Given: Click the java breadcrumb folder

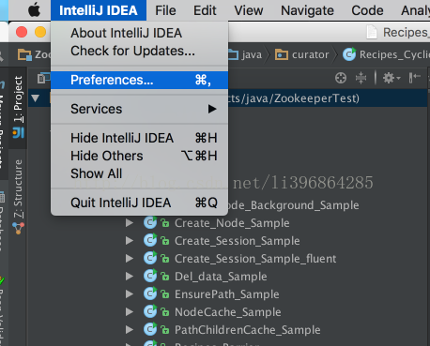Looking at the screenshot, I should coord(247,54).
